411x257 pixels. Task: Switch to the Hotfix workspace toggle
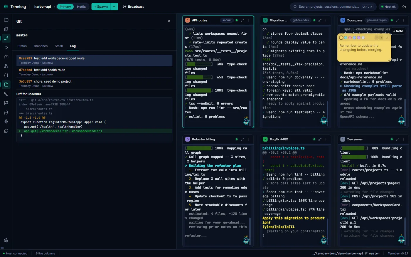coord(81,6)
